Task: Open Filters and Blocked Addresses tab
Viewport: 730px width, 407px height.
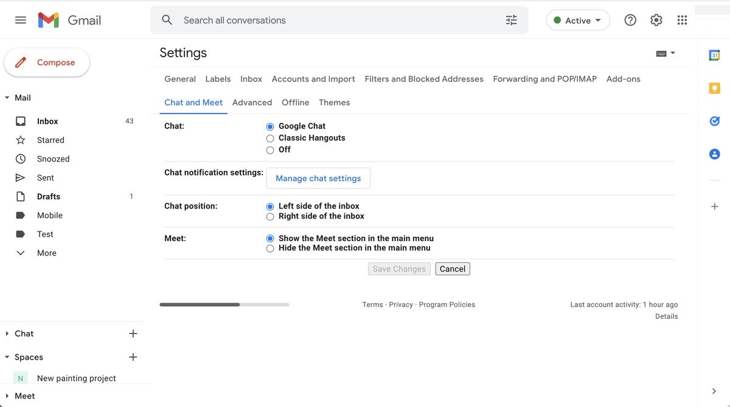Action: (x=424, y=79)
